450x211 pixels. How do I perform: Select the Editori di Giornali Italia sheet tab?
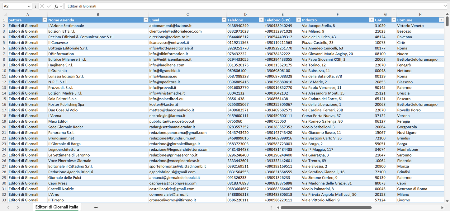[57, 207]
